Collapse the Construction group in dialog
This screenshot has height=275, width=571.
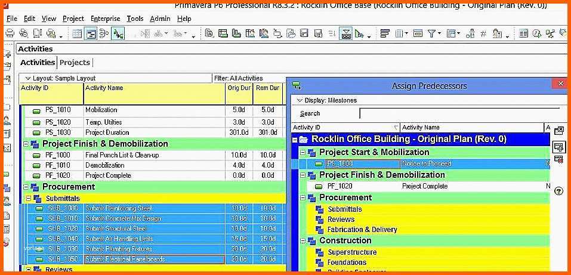click(303, 241)
